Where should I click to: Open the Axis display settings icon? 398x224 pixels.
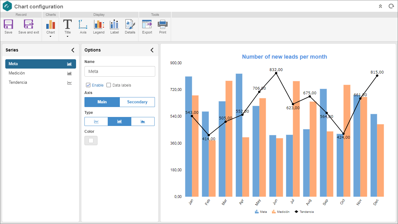coord(83,25)
